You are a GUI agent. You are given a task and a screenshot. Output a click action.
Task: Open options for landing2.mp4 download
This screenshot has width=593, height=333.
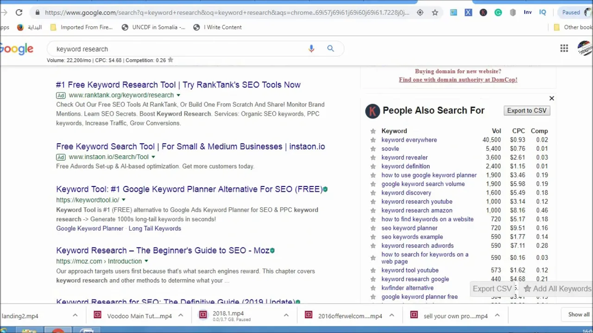coord(75,315)
